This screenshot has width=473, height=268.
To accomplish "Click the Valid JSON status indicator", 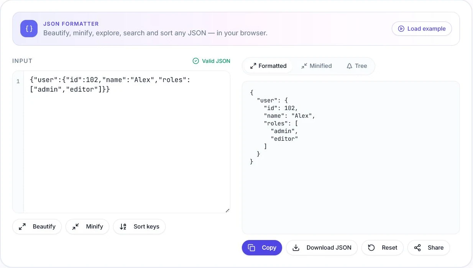I will (x=212, y=61).
